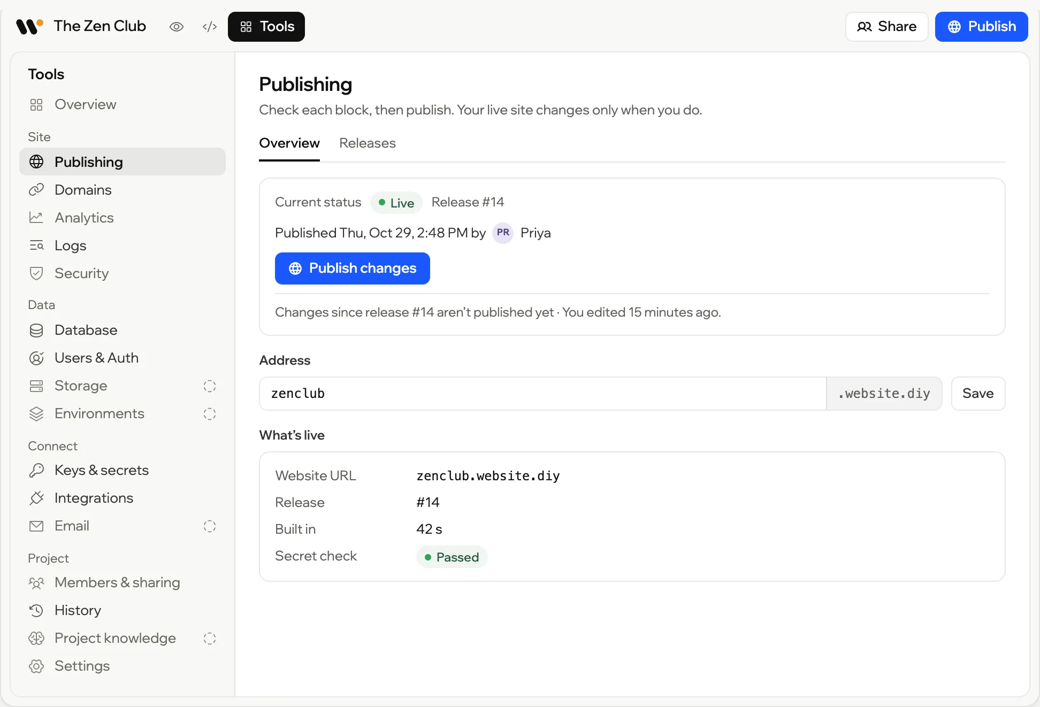Toggle the preview eye icon

pyautogui.click(x=177, y=27)
